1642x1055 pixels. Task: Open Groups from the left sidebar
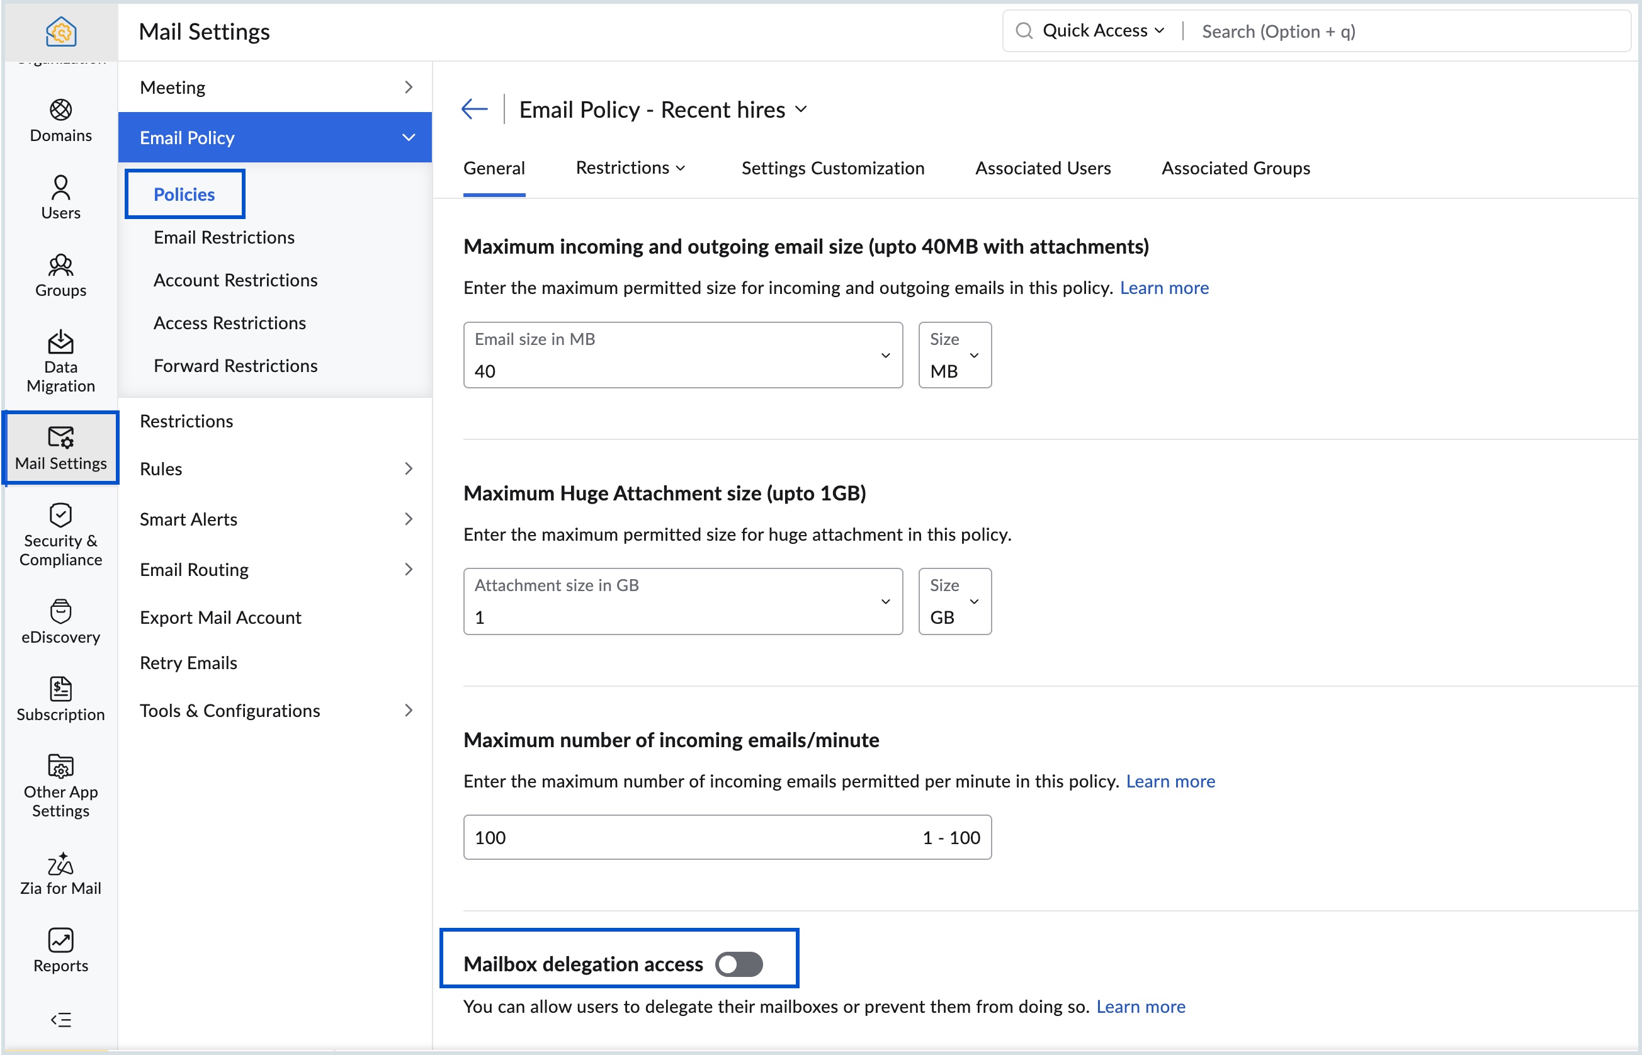pos(60,274)
